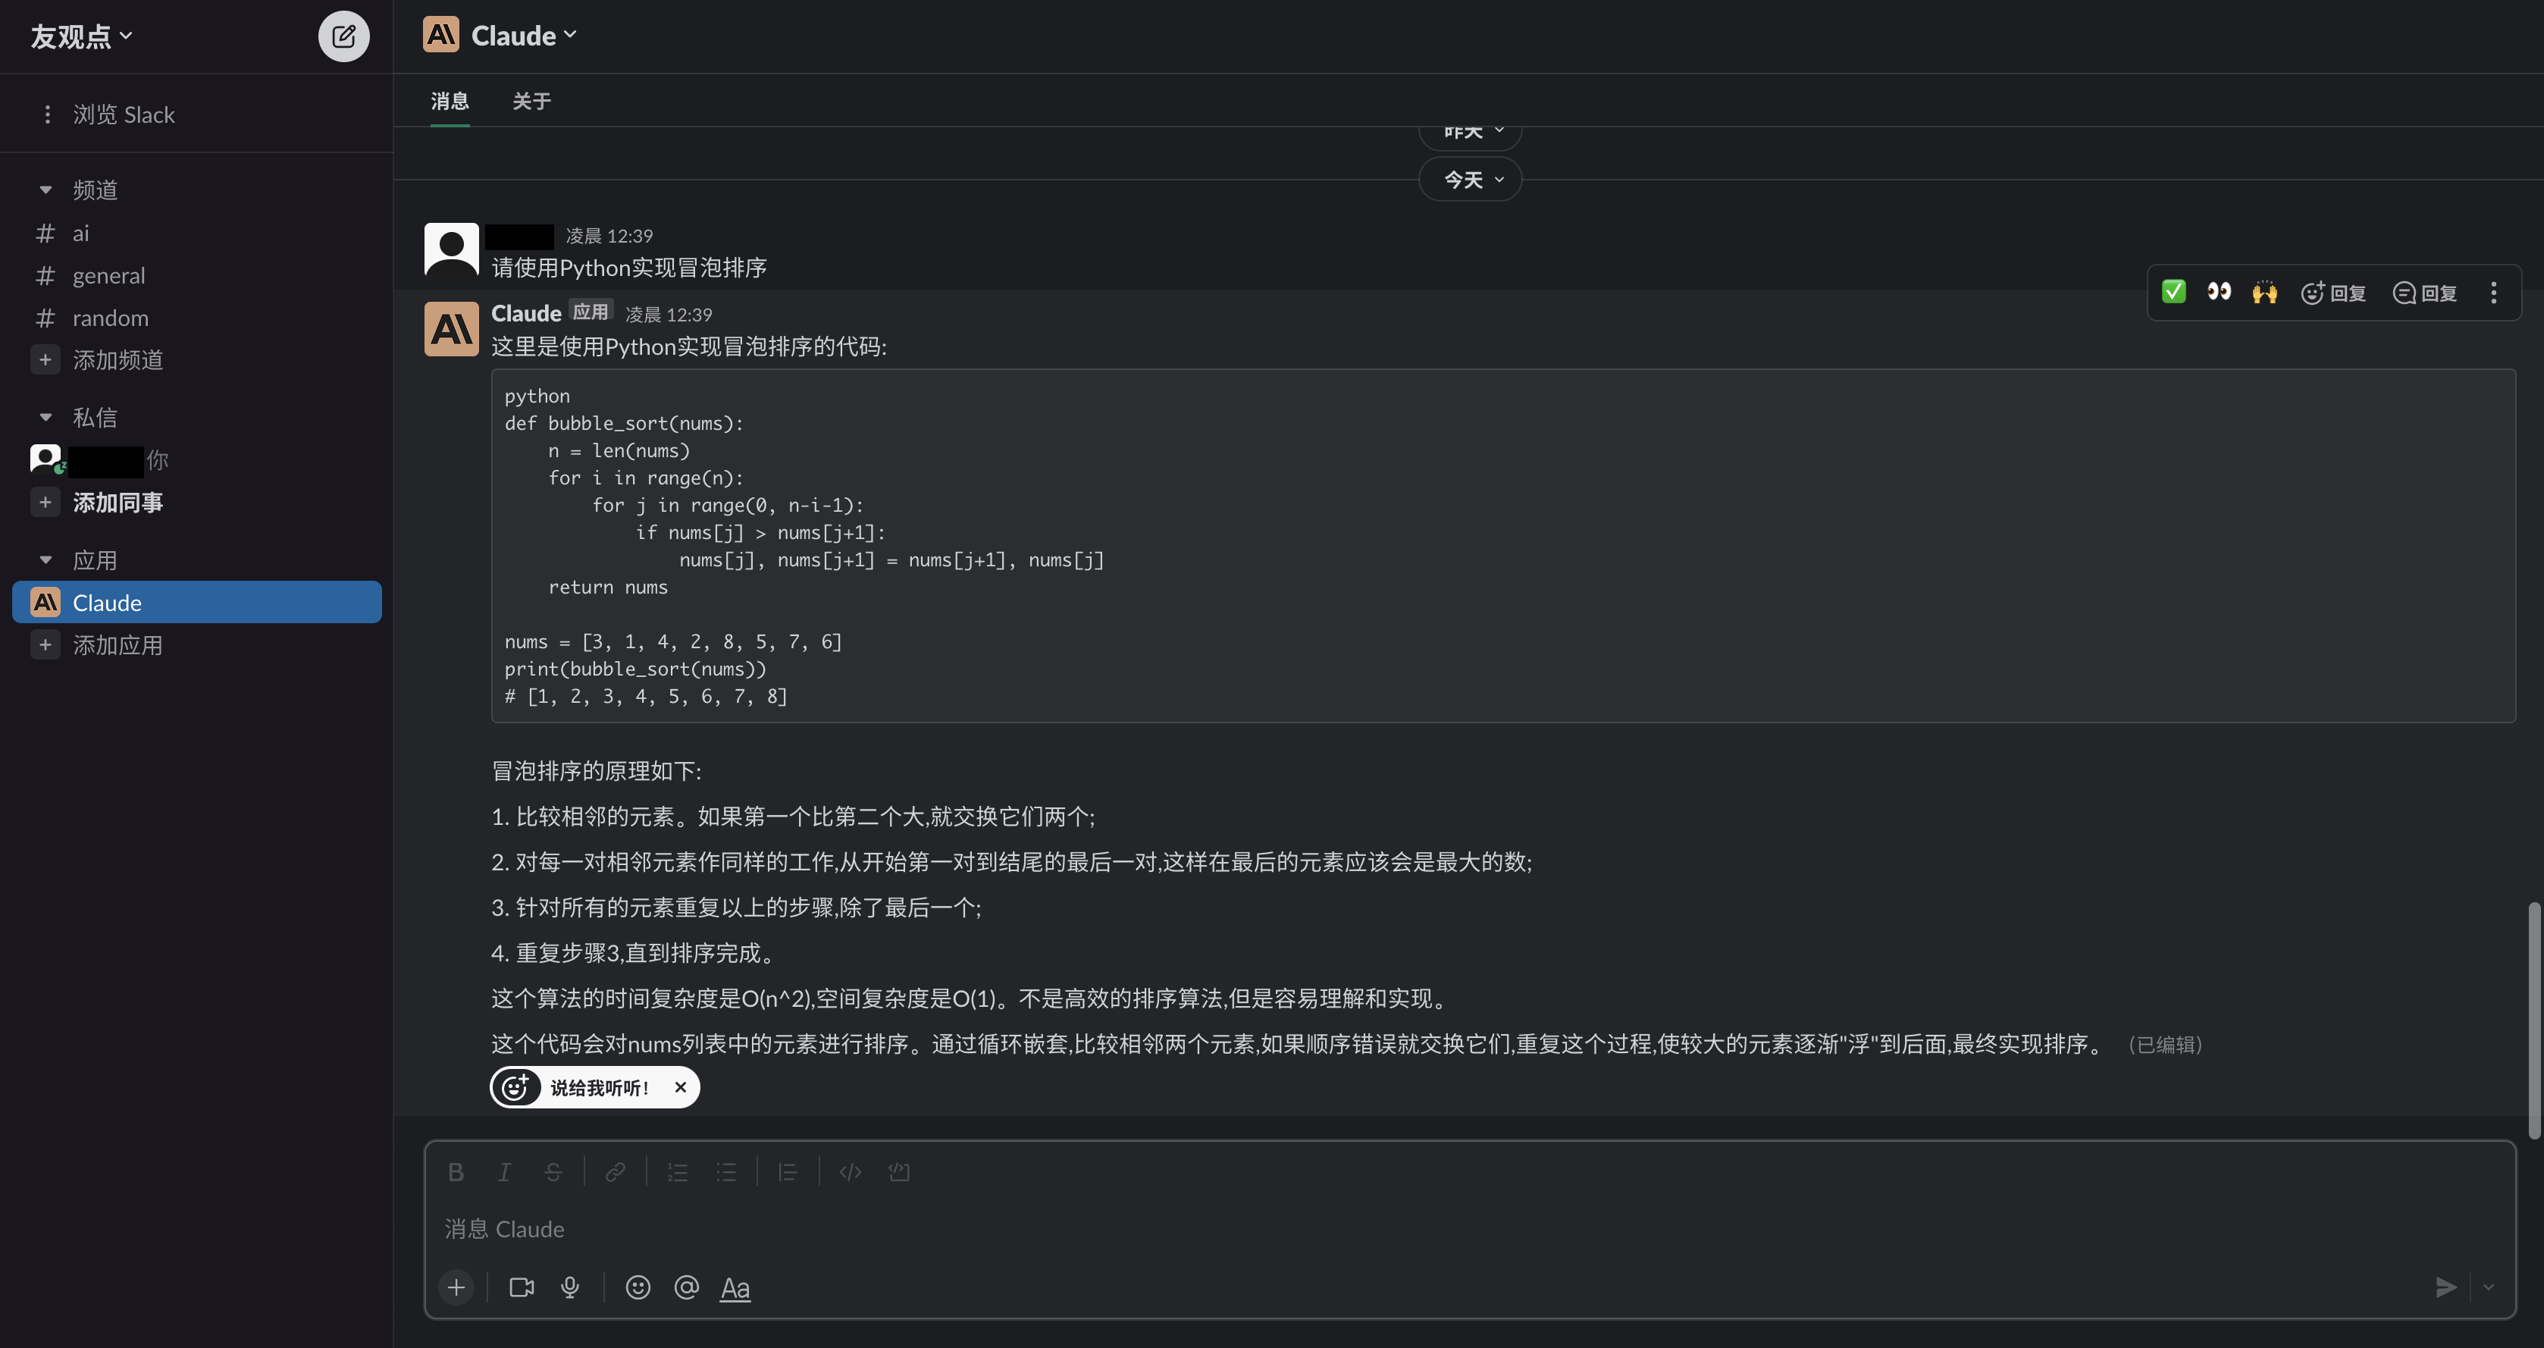Screen dimensions: 2544x1348
Task: Collapse the 频道 sidebar section
Action: point(45,190)
